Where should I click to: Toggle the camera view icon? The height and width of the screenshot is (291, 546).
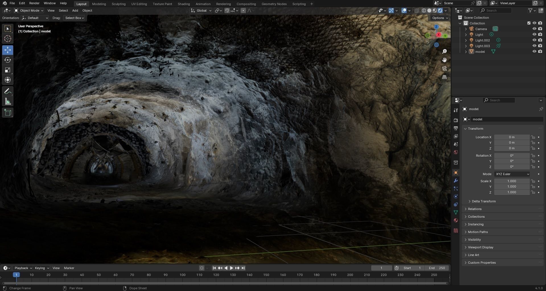444,68
